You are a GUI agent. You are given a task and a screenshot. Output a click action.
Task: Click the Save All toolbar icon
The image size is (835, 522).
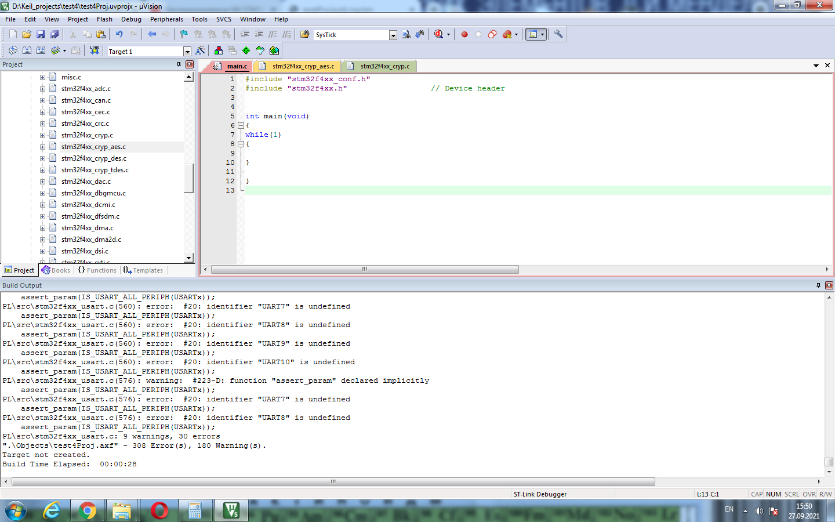click(55, 35)
